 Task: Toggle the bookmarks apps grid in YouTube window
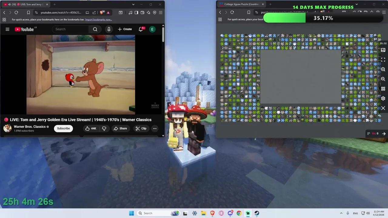(x=4, y=20)
